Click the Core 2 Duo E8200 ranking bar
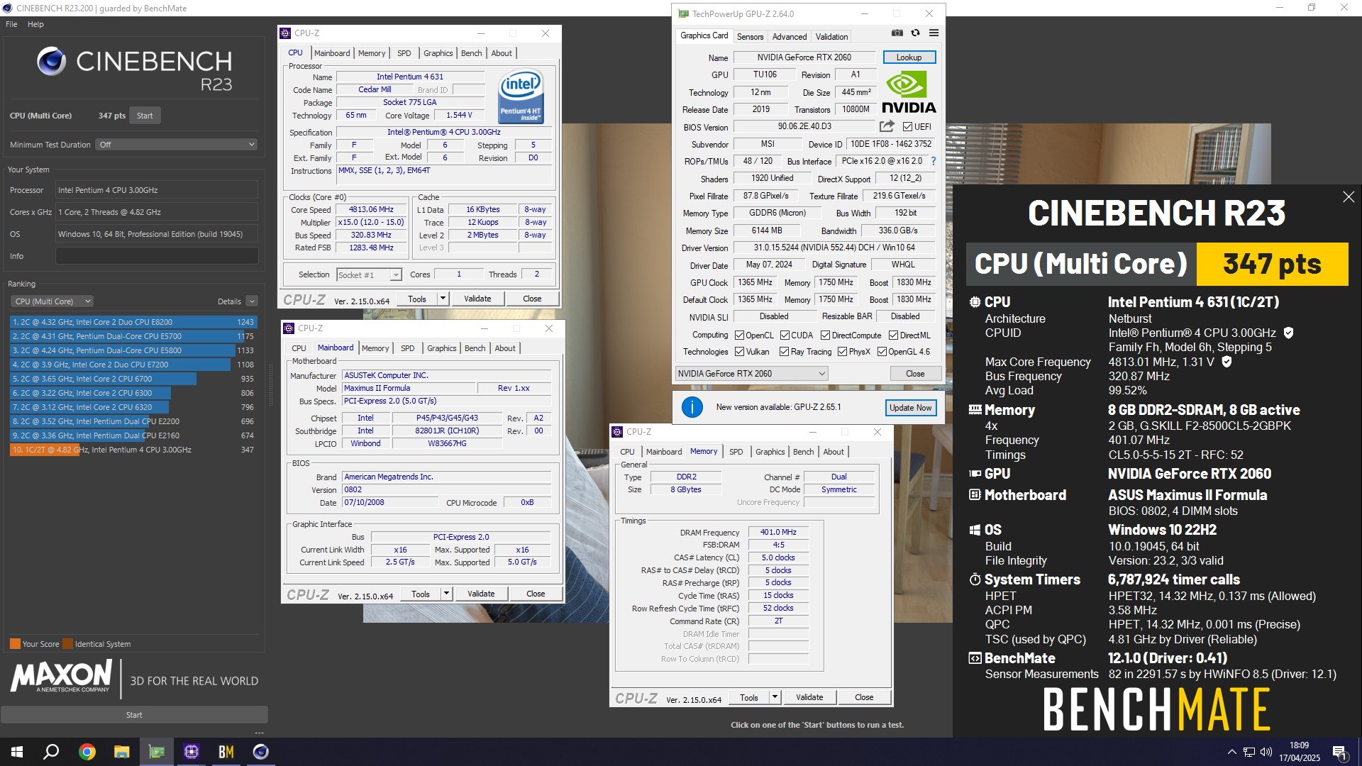The height and width of the screenshot is (766, 1362). (133, 322)
